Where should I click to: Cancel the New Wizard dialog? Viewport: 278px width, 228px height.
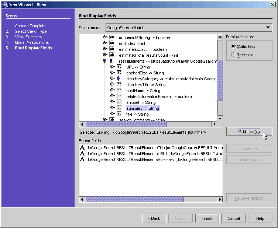(233, 218)
